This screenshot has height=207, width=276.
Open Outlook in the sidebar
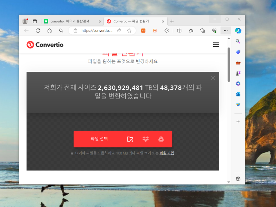[238, 94]
